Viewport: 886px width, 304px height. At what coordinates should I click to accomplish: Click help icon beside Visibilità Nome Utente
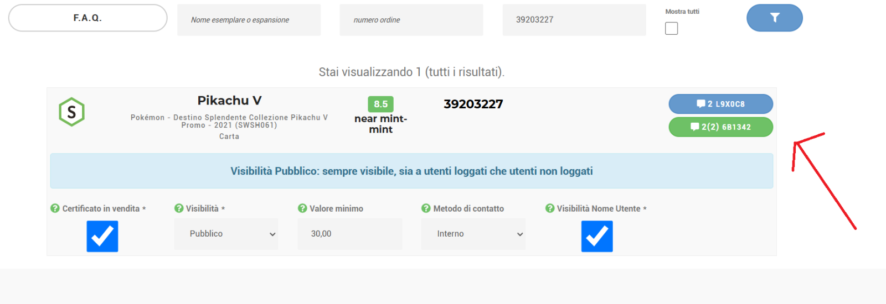(550, 208)
